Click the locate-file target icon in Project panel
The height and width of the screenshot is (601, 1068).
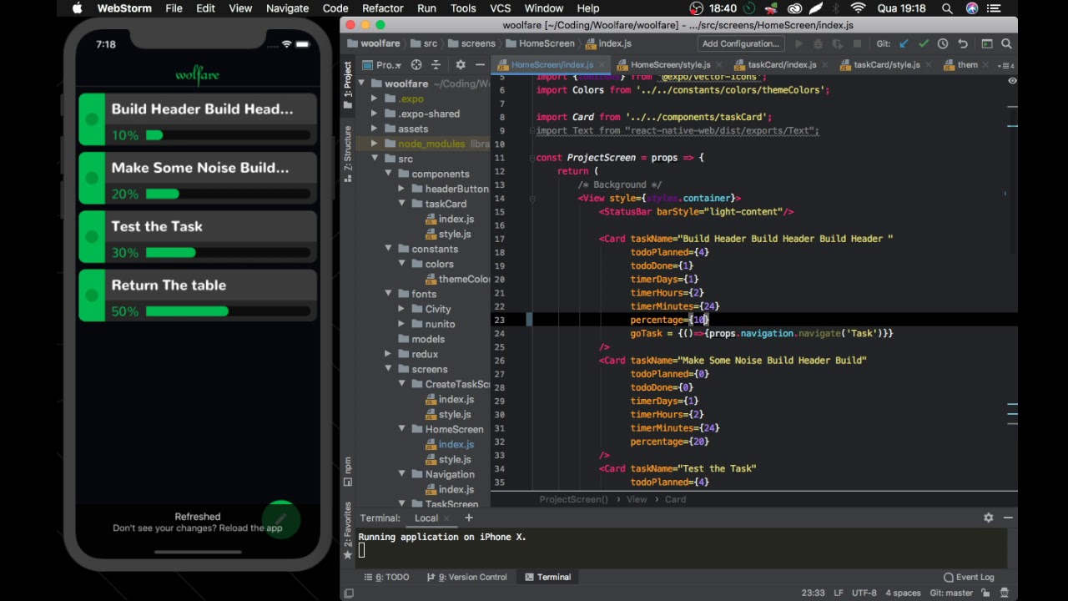click(x=416, y=64)
